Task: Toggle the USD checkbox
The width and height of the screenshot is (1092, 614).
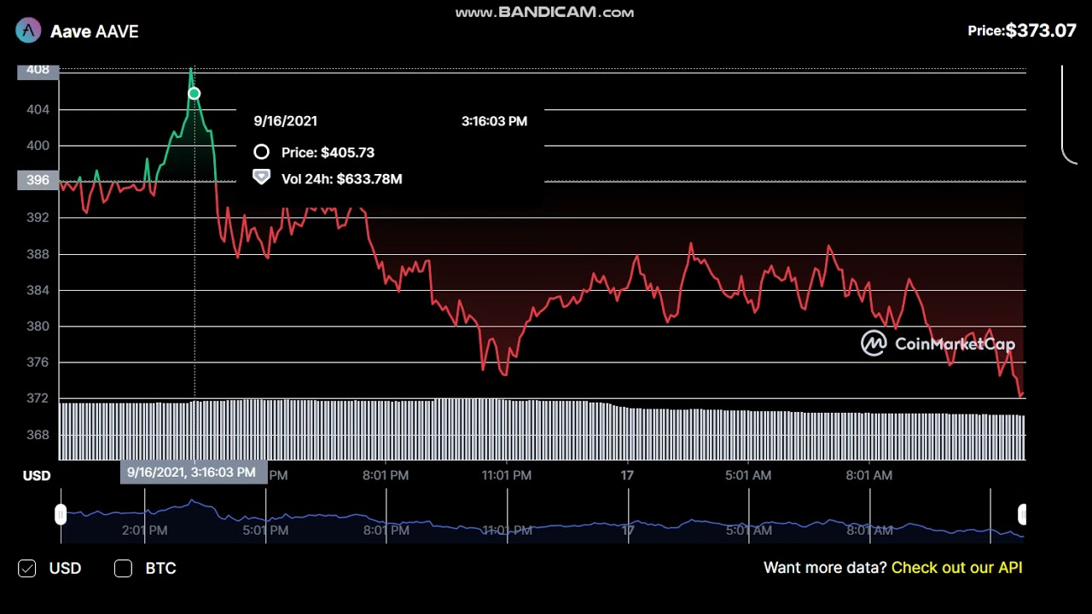Action: click(x=27, y=568)
